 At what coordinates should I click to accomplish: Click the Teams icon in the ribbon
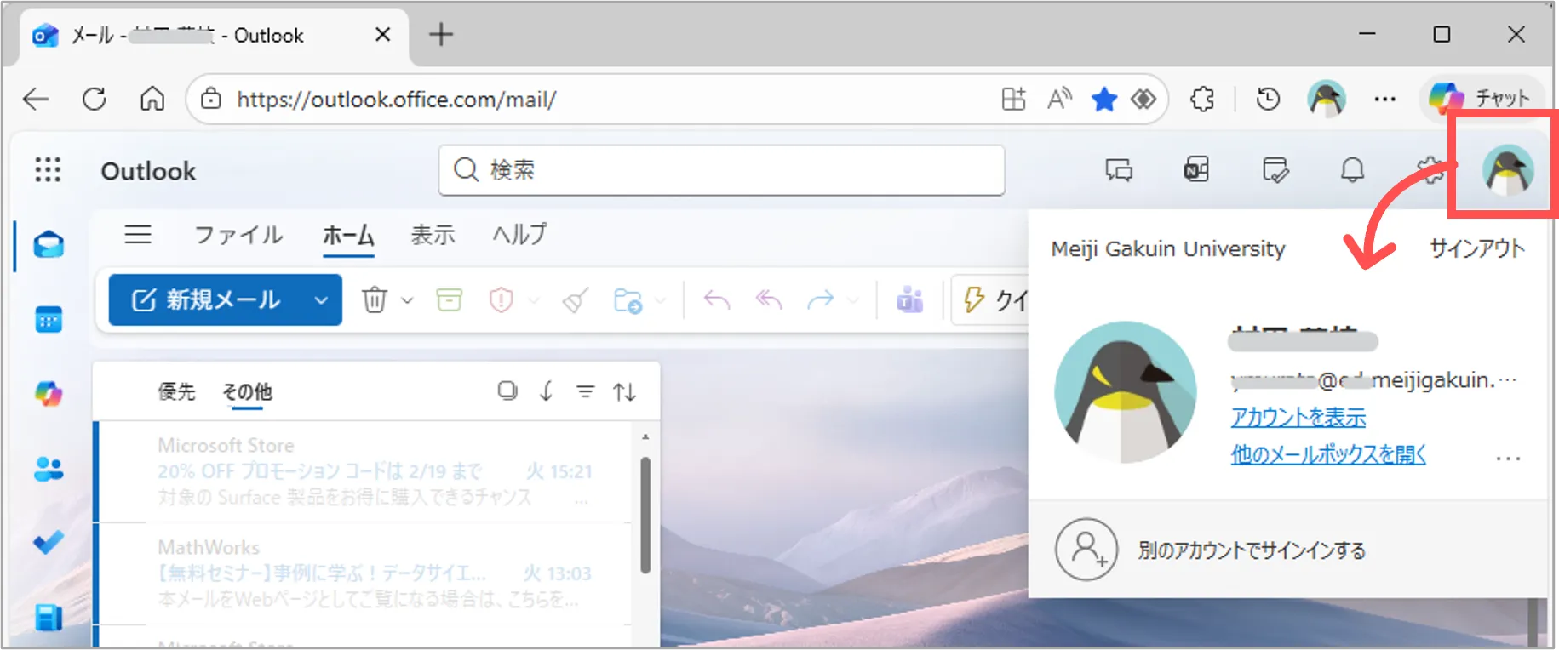(909, 299)
